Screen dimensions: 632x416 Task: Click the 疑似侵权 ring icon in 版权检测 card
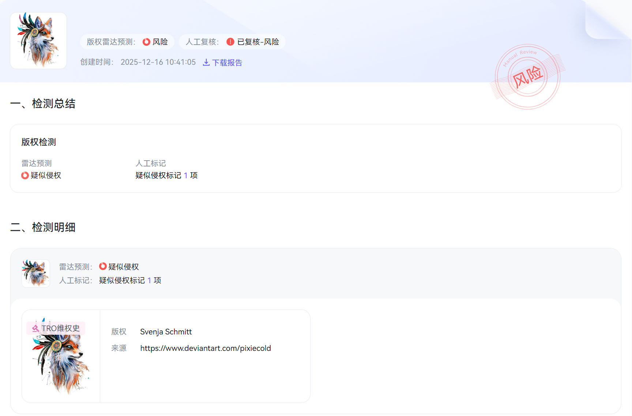point(25,176)
